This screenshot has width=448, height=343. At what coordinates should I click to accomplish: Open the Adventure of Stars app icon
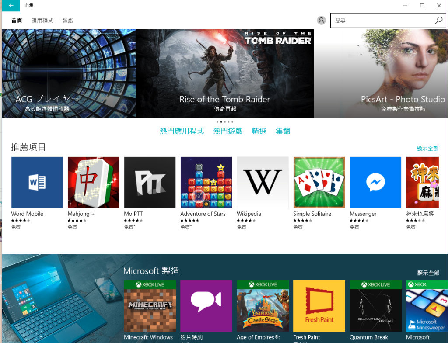(x=206, y=182)
